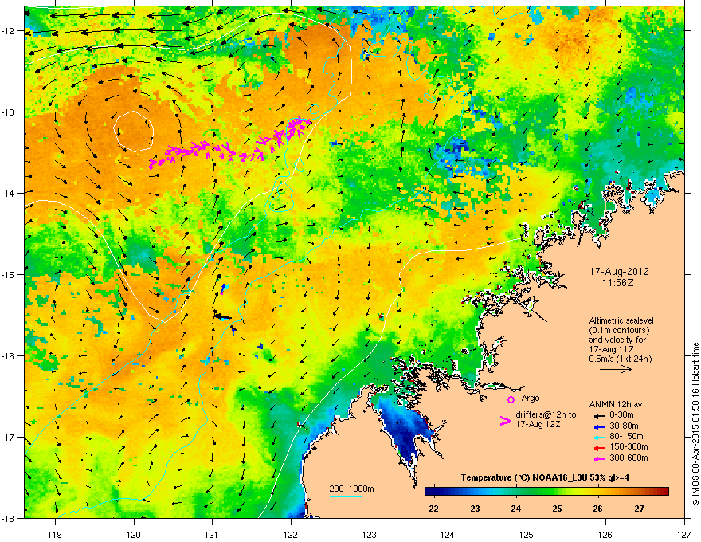Image resolution: width=701 pixels, height=542 pixels.
Task: Click the colorbar tick label 25
Action: tap(557, 509)
